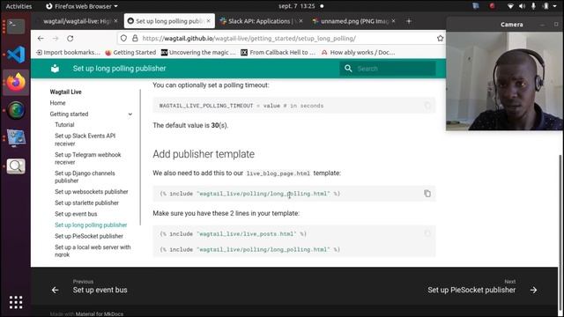Switch to wagtail/wagtail-live tab
The height and width of the screenshot is (317, 564).
77,21
